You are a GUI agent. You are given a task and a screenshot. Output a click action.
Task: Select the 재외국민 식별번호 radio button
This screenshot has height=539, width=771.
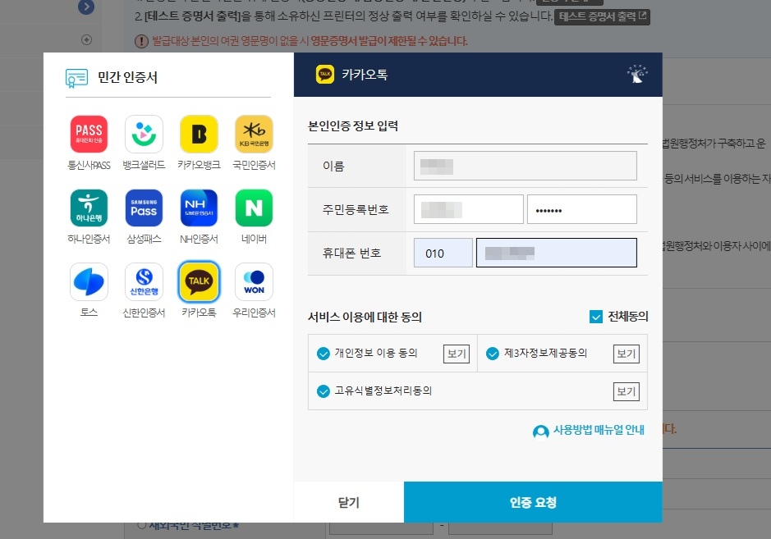141,525
